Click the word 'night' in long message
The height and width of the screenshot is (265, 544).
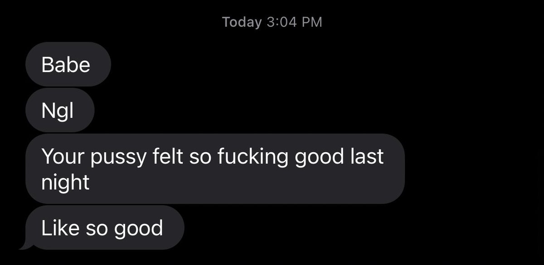click(x=65, y=183)
